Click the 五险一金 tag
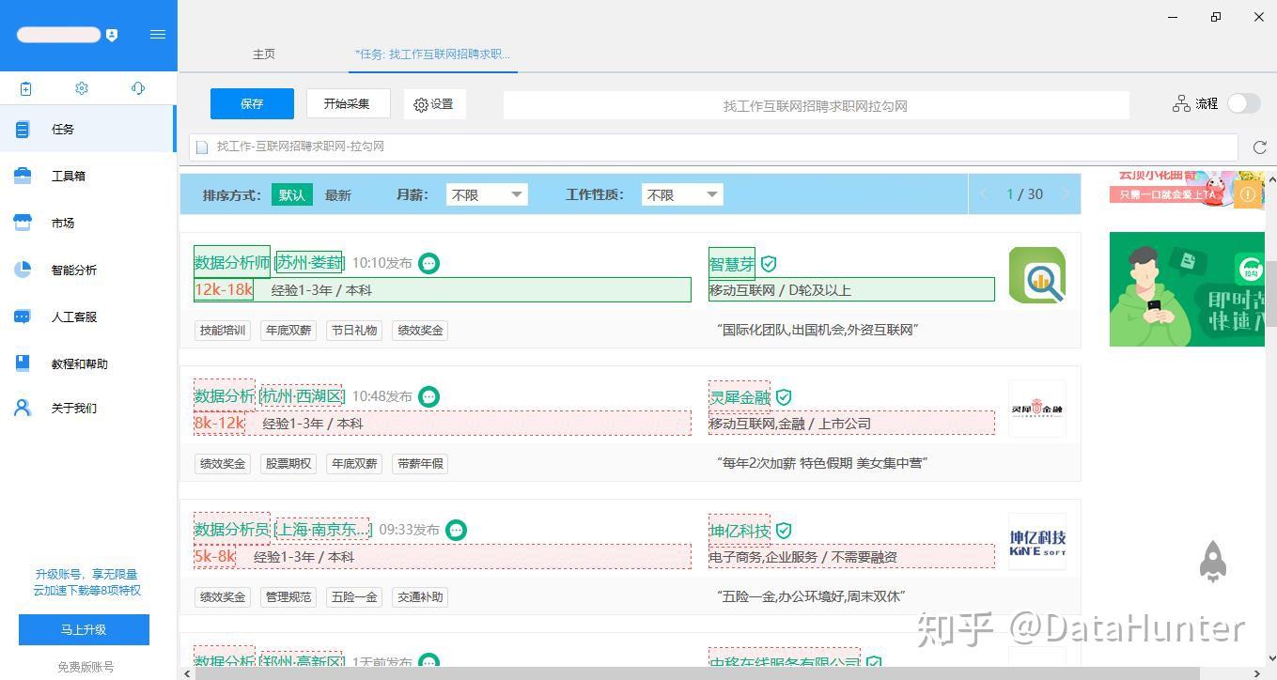 (x=354, y=596)
